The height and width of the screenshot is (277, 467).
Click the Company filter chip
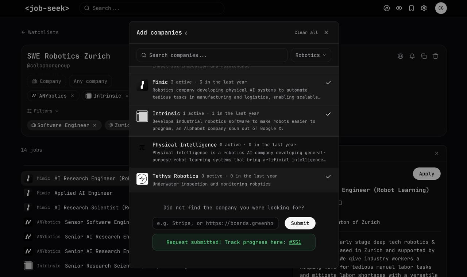pyautogui.click(x=46, y=81)
